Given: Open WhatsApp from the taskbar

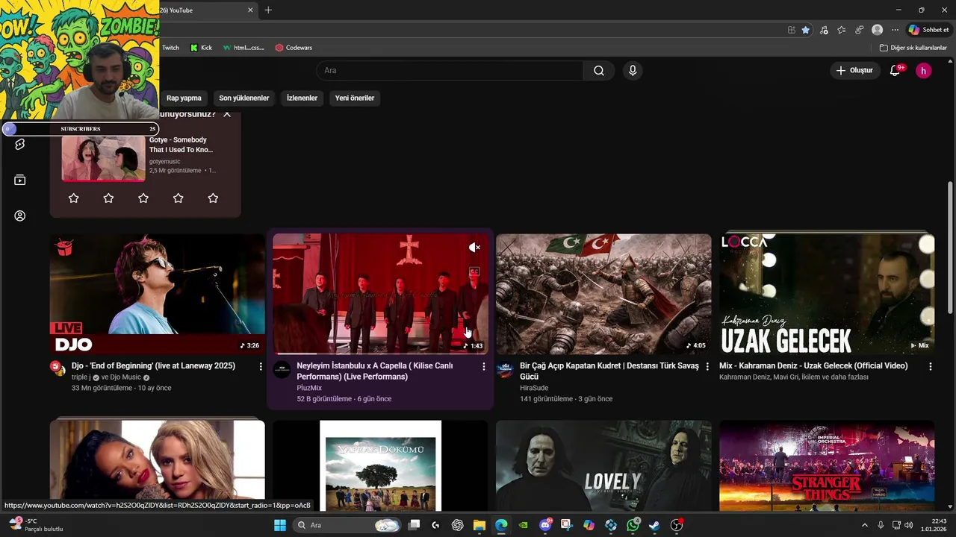Looking at the screenshot, I should click(x=633, y=525).
